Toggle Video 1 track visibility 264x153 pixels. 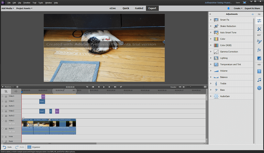tap(6, 121)
